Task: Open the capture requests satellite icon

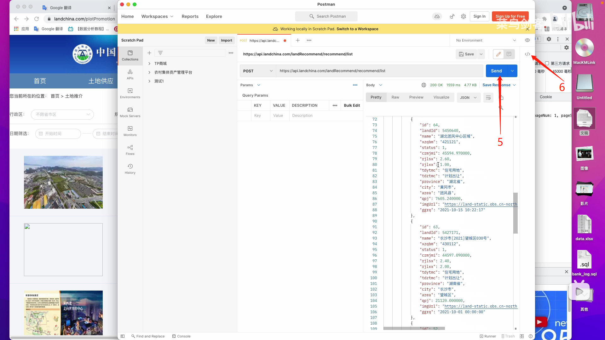Action: click(x=452, y=16)
